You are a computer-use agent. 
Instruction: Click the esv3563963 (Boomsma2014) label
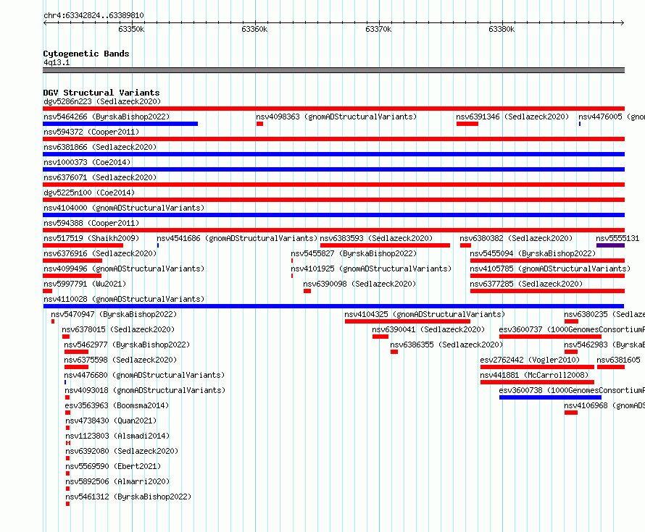[x=117, y=405]
